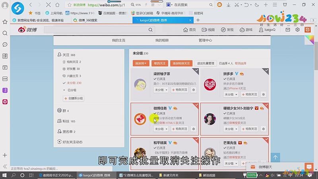Open undo closed tab dropdown arrow
Screen dimensions: 318x179
[251, 5]
